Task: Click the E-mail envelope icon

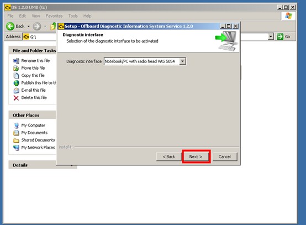Action: (x=16, y=91)
